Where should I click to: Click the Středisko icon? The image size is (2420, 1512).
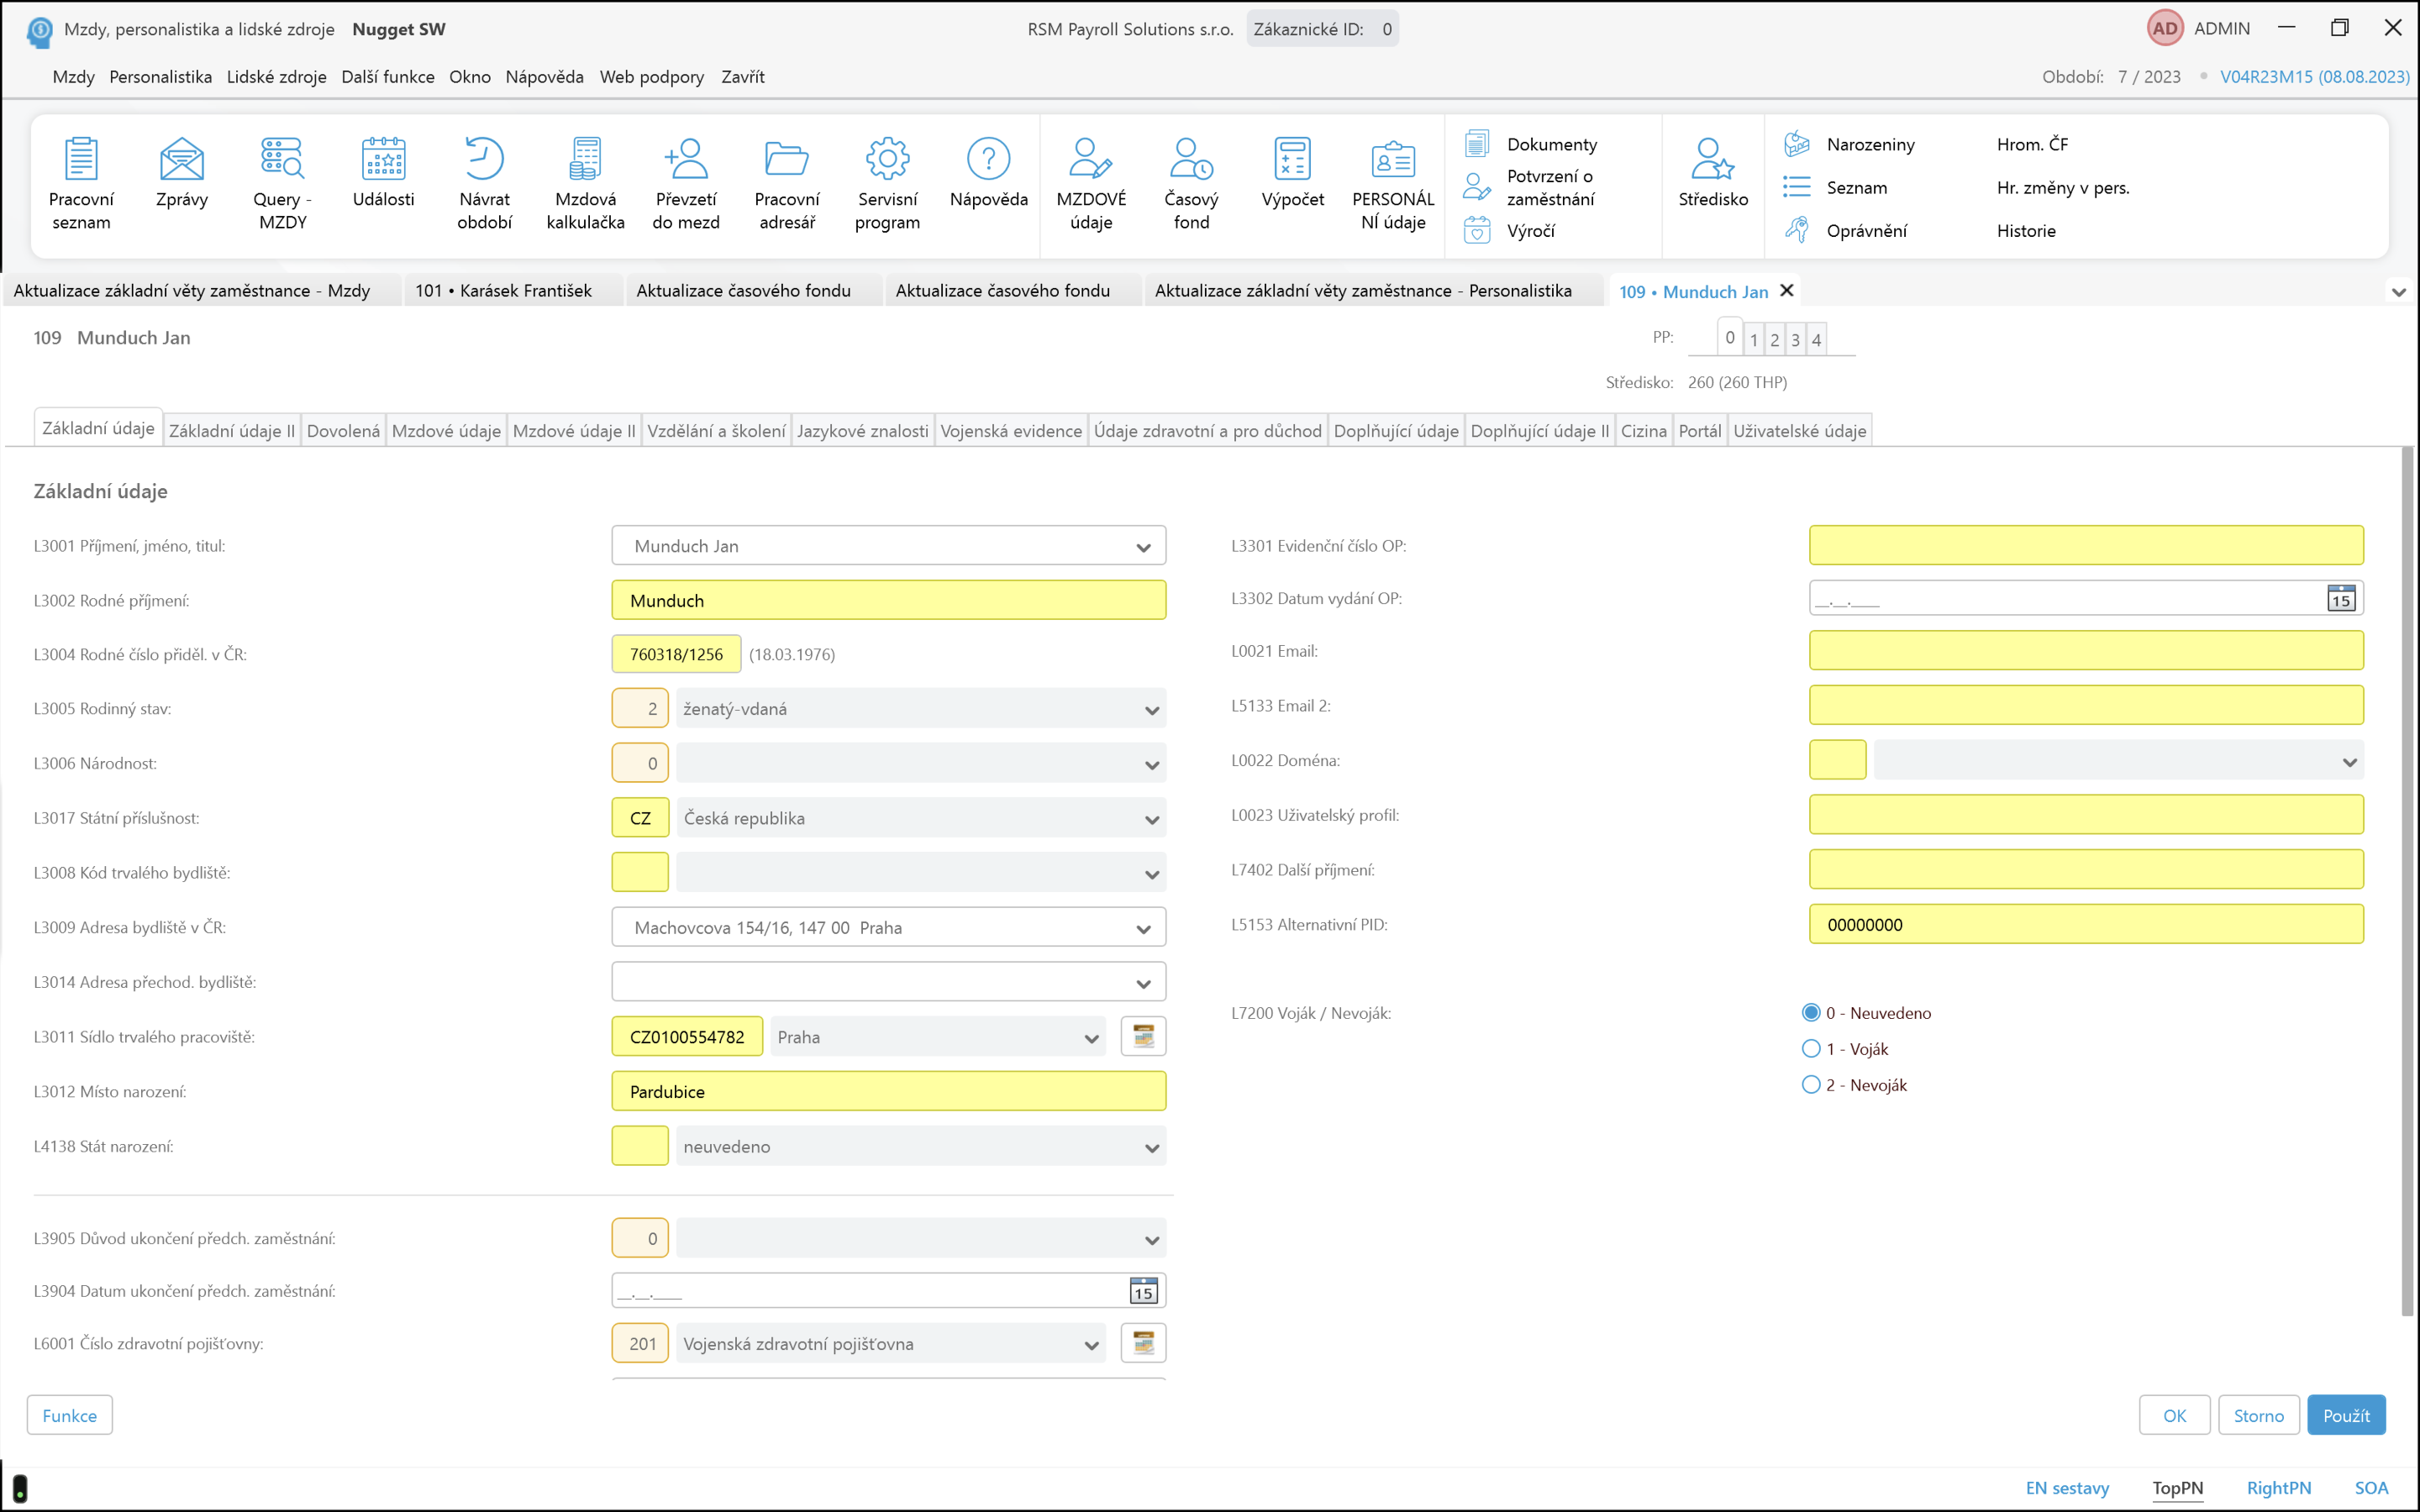tap(1713, 173)
